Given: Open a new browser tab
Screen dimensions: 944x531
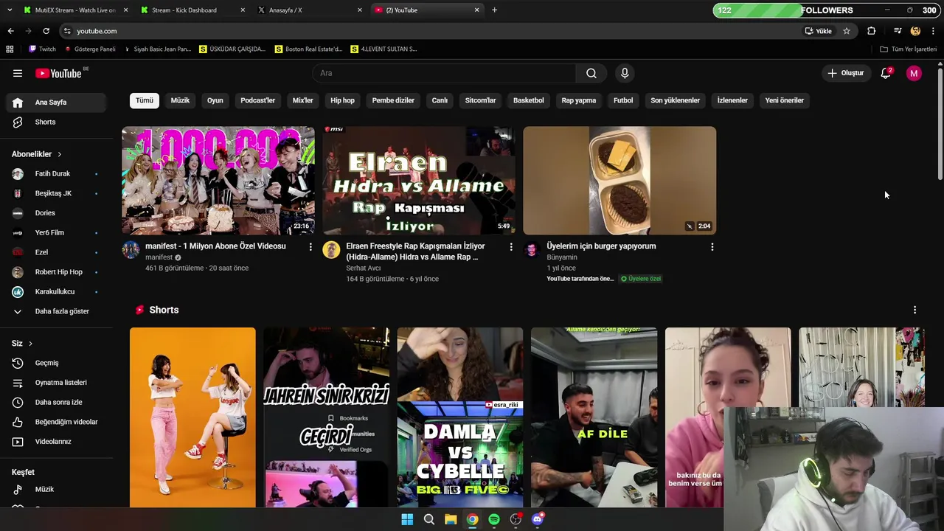Looking at the screenshot, I should tap(494, 10).
